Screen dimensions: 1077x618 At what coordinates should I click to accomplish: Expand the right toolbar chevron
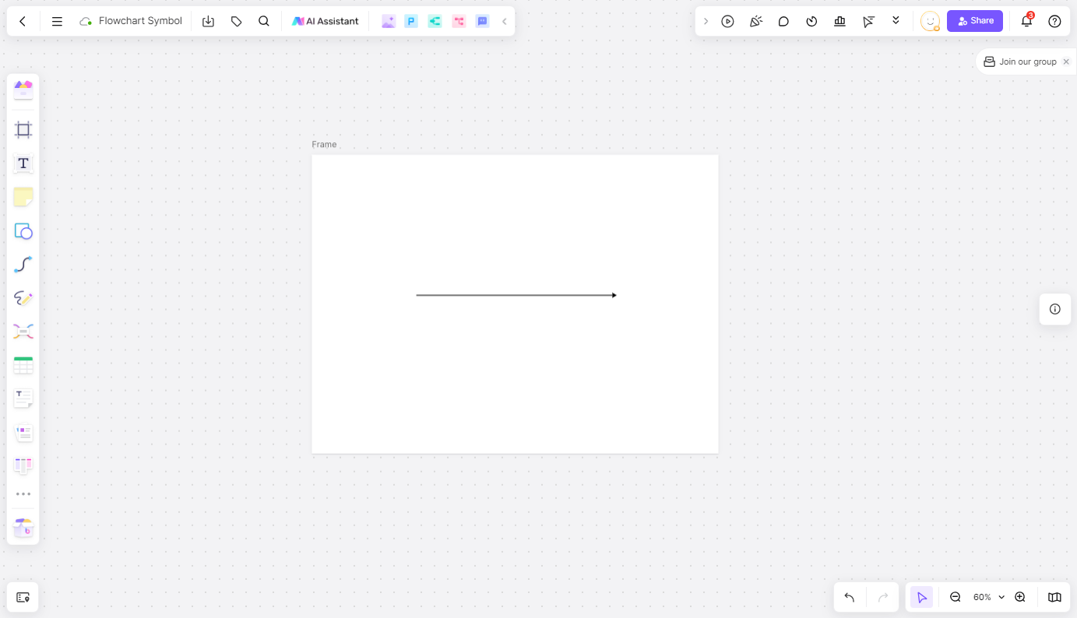[x=706, y=21]
